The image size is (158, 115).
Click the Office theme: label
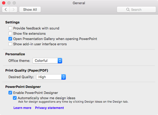(x=19, y=61)
